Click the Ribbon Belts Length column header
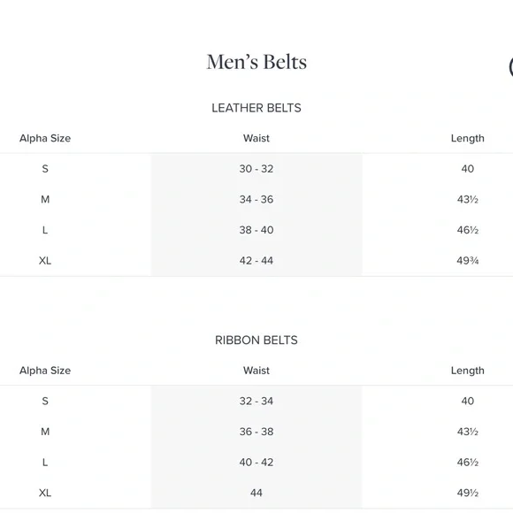The image size is (513, 513). click(x=468, y=371)
